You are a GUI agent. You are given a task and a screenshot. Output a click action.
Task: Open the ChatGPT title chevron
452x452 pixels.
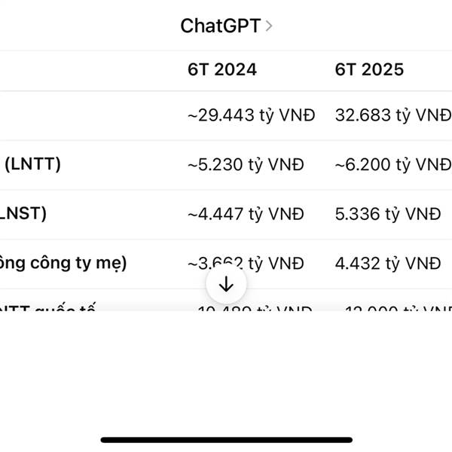point(269,26)
